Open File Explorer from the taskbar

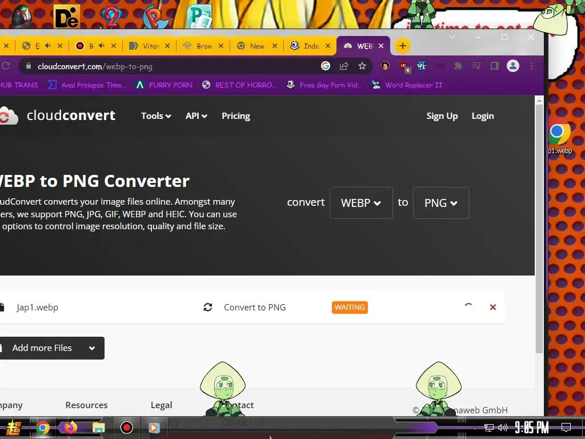(98, 428)
